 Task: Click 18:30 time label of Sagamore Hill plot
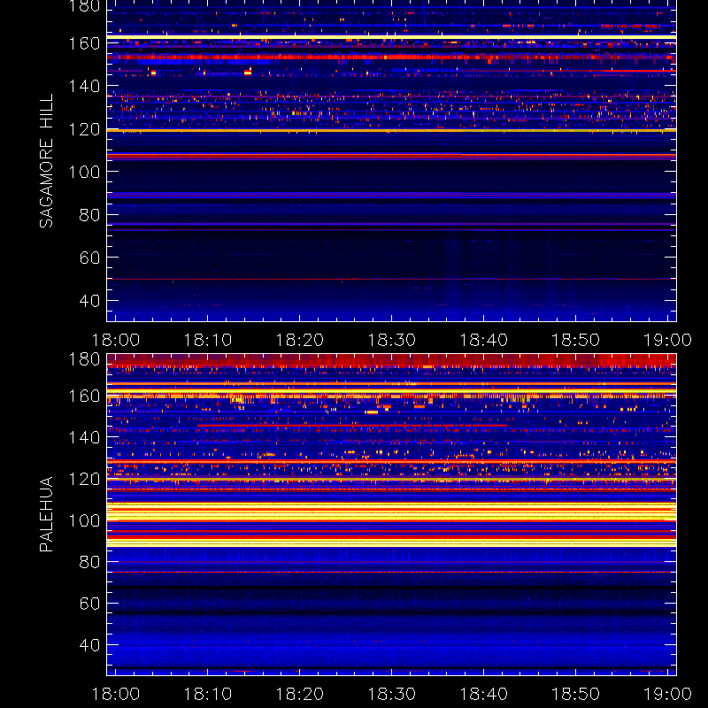point(391,340)
